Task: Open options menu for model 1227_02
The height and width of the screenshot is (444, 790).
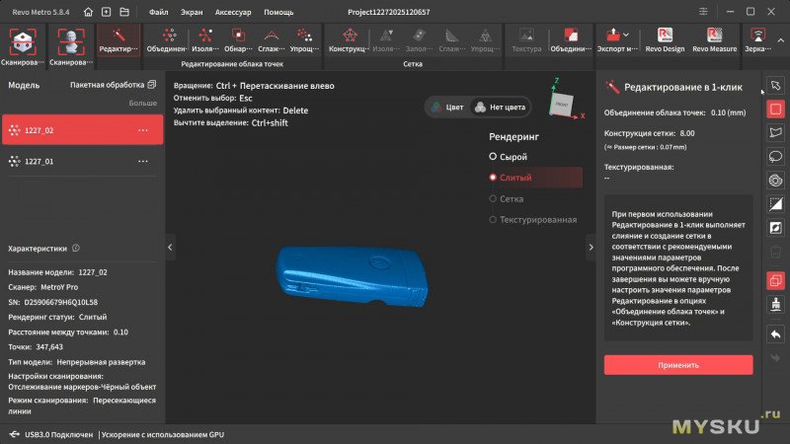Action: 143,130
